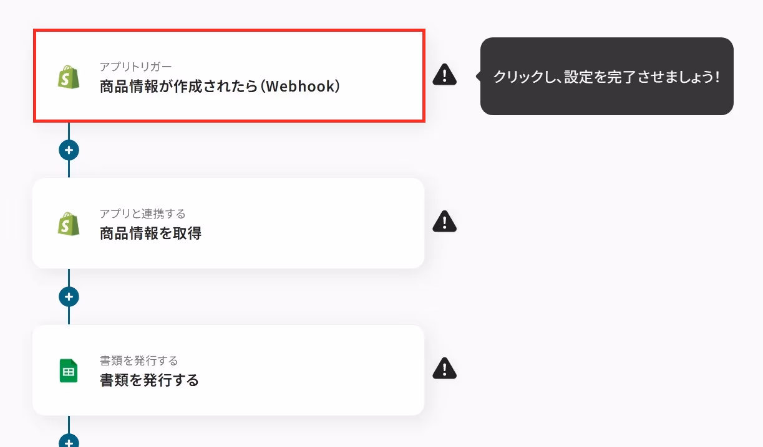Select the red-outlined trigger step card
763x447 pixels.
pyautogui.click(x=229, y=76)
